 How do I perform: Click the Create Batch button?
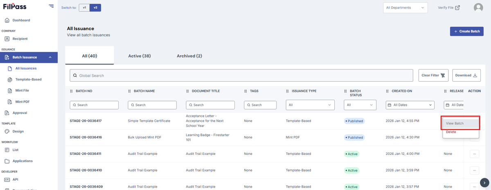pyautogui.click(x=467, y=31)
